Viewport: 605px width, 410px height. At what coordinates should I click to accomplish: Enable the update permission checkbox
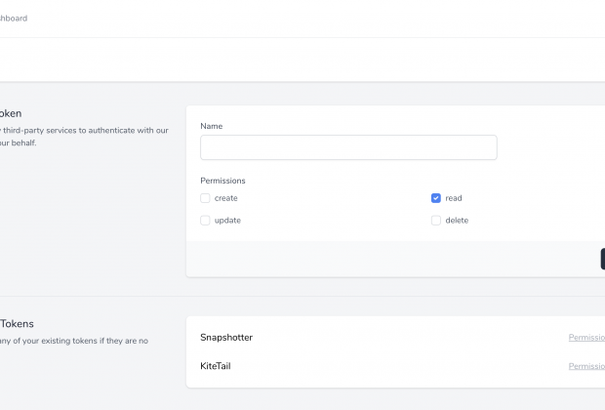pos(205,221)
